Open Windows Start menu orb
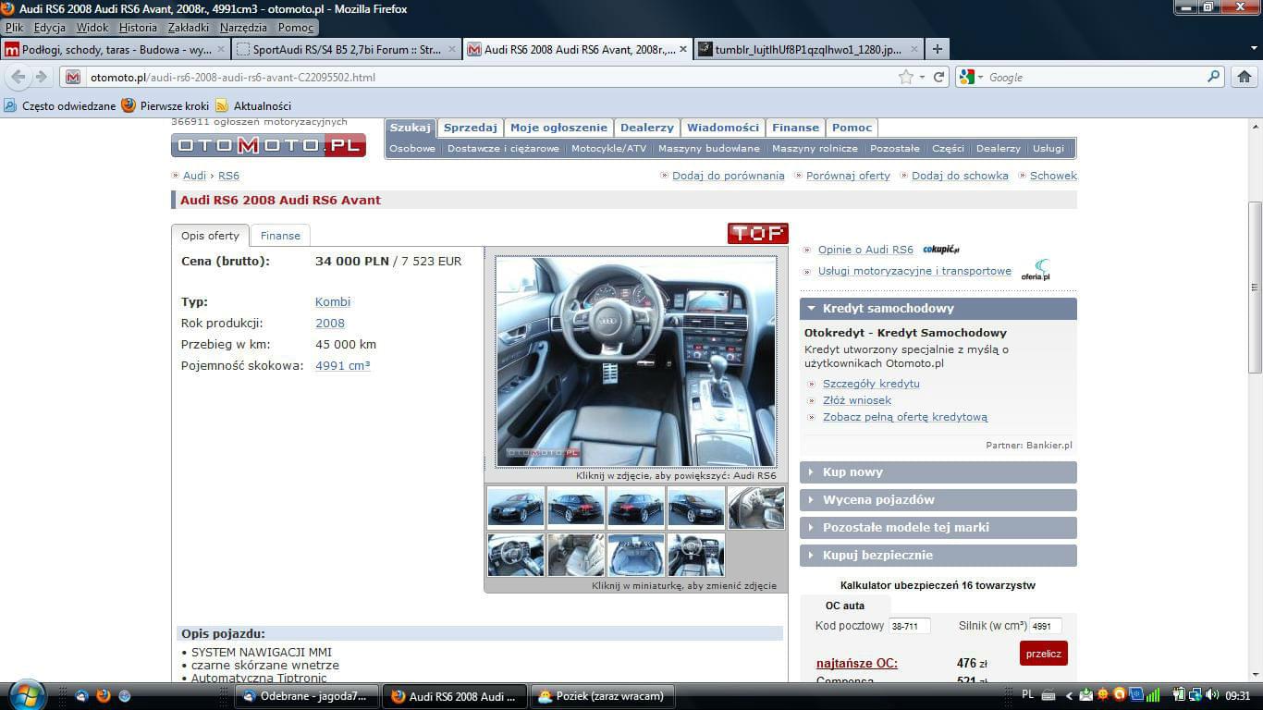The width and height of the screenshot is (1263, 710). 27,695
